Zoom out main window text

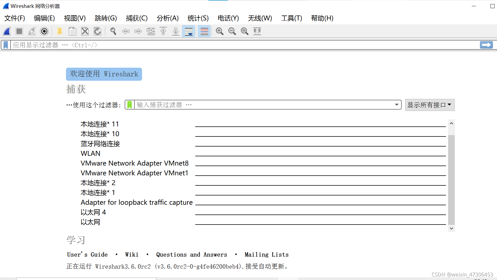pos(232,31)
